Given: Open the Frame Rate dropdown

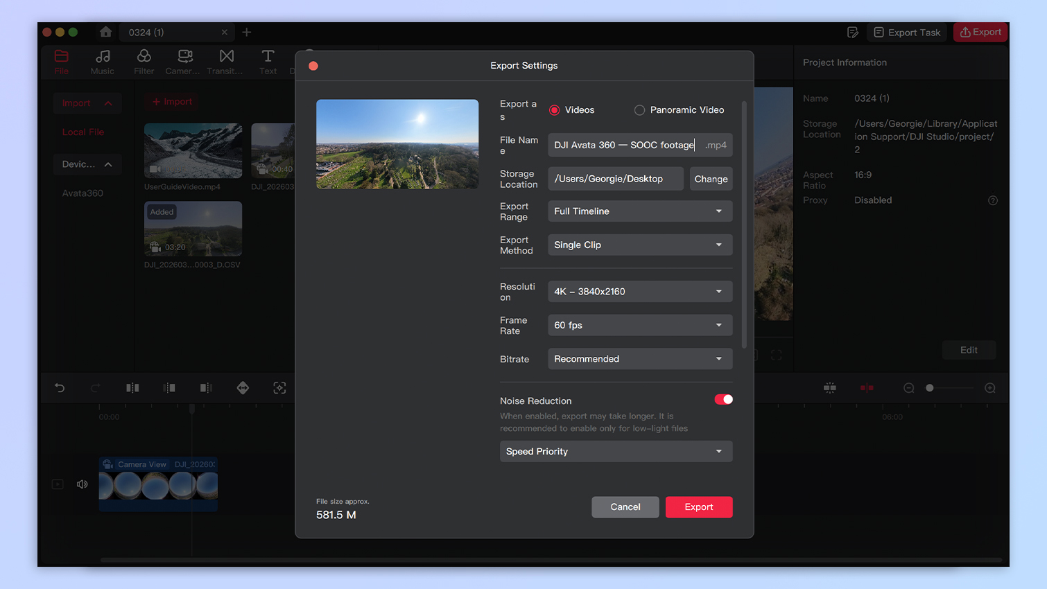Looking at the screenshot, I should (x=639, y=325).
